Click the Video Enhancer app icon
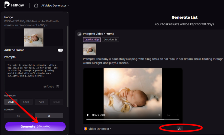 click(x=85, y=129)
